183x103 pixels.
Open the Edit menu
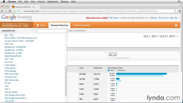coord(26,1)
